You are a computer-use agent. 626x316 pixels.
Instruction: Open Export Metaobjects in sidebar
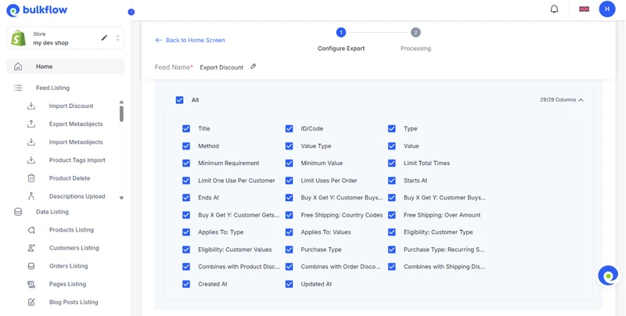coord(76,124)
